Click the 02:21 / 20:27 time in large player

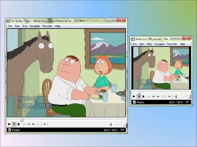pyautogui.click(x=111, y=130)
